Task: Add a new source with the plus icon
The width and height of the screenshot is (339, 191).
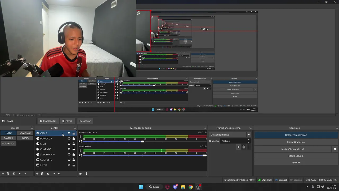Action: [x=37, y=174]
